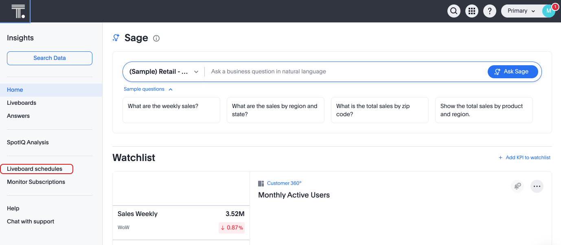The image size is (561, 245).
Task: Select the Sales Weekly watchlist KPI
Action: [181, 220]
